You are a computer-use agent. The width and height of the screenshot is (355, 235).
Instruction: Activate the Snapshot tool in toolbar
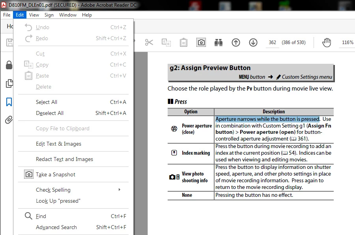(x=201, y=42)
